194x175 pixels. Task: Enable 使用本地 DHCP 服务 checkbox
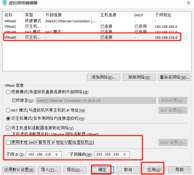(x=8, y=143)
